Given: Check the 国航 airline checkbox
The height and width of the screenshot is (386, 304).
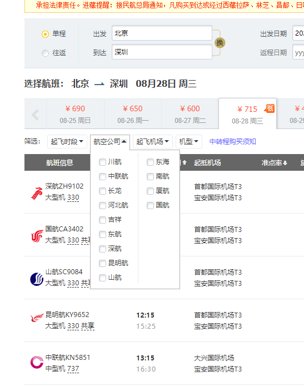Looking at the screenshot, I should [150, 206].
